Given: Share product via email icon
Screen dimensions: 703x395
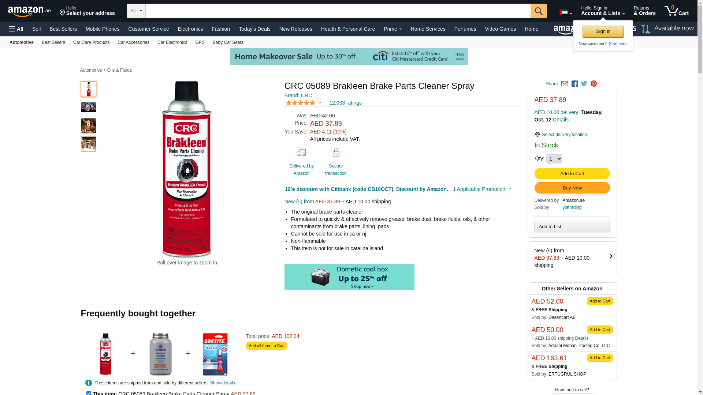Looking at the screenshot, I should click(565, 84).
